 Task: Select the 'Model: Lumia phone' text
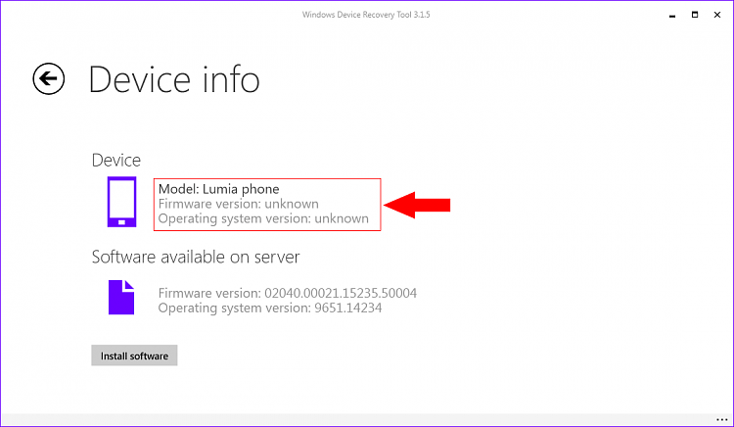(x=218, y=189)
